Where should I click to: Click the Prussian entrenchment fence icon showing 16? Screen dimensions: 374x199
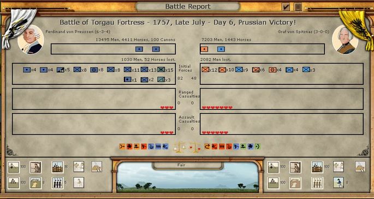point(58,167)
